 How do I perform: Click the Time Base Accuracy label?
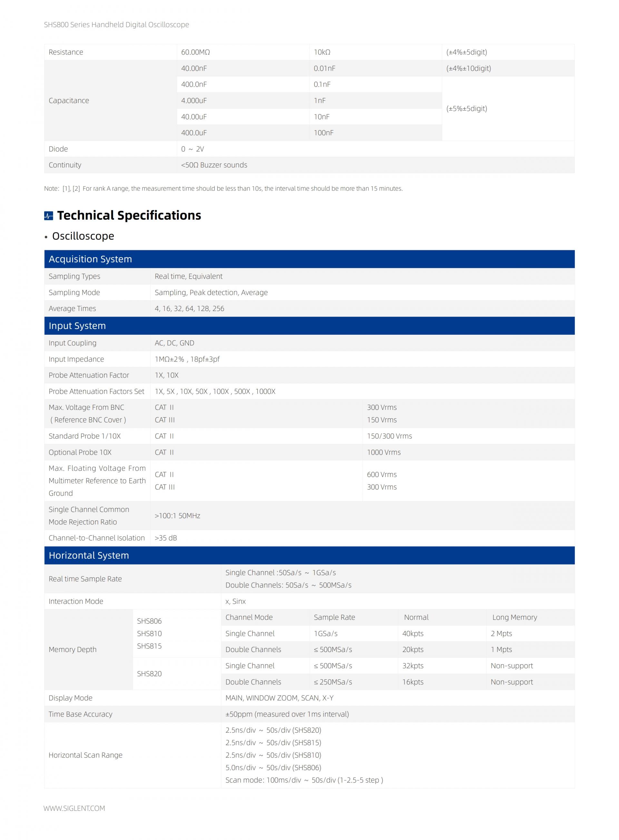point(80,714)
